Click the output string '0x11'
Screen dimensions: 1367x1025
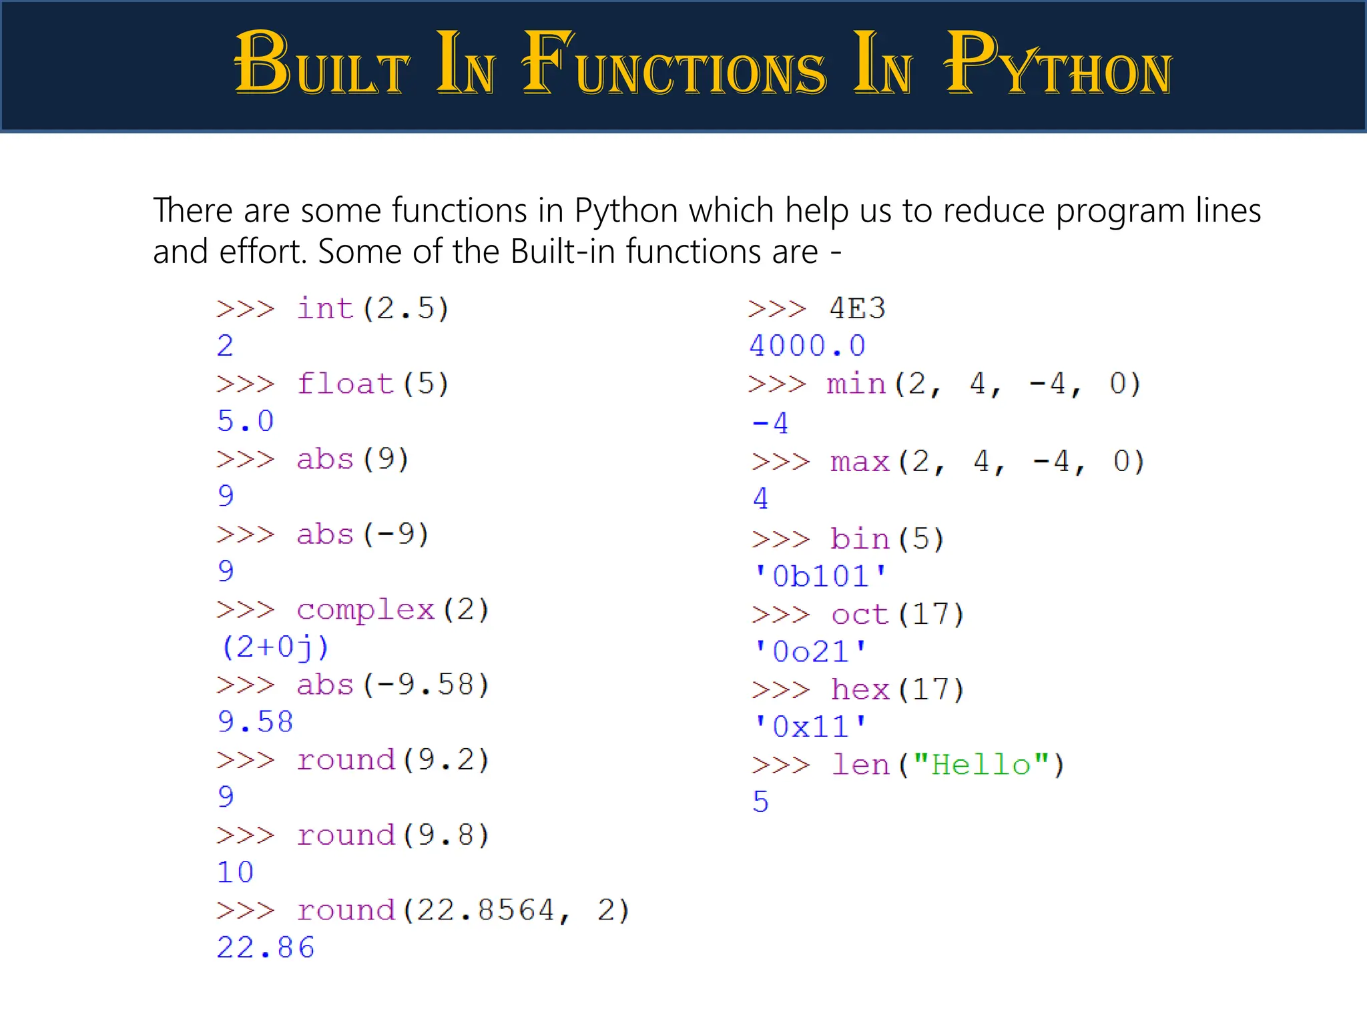(x=811, y=727)
